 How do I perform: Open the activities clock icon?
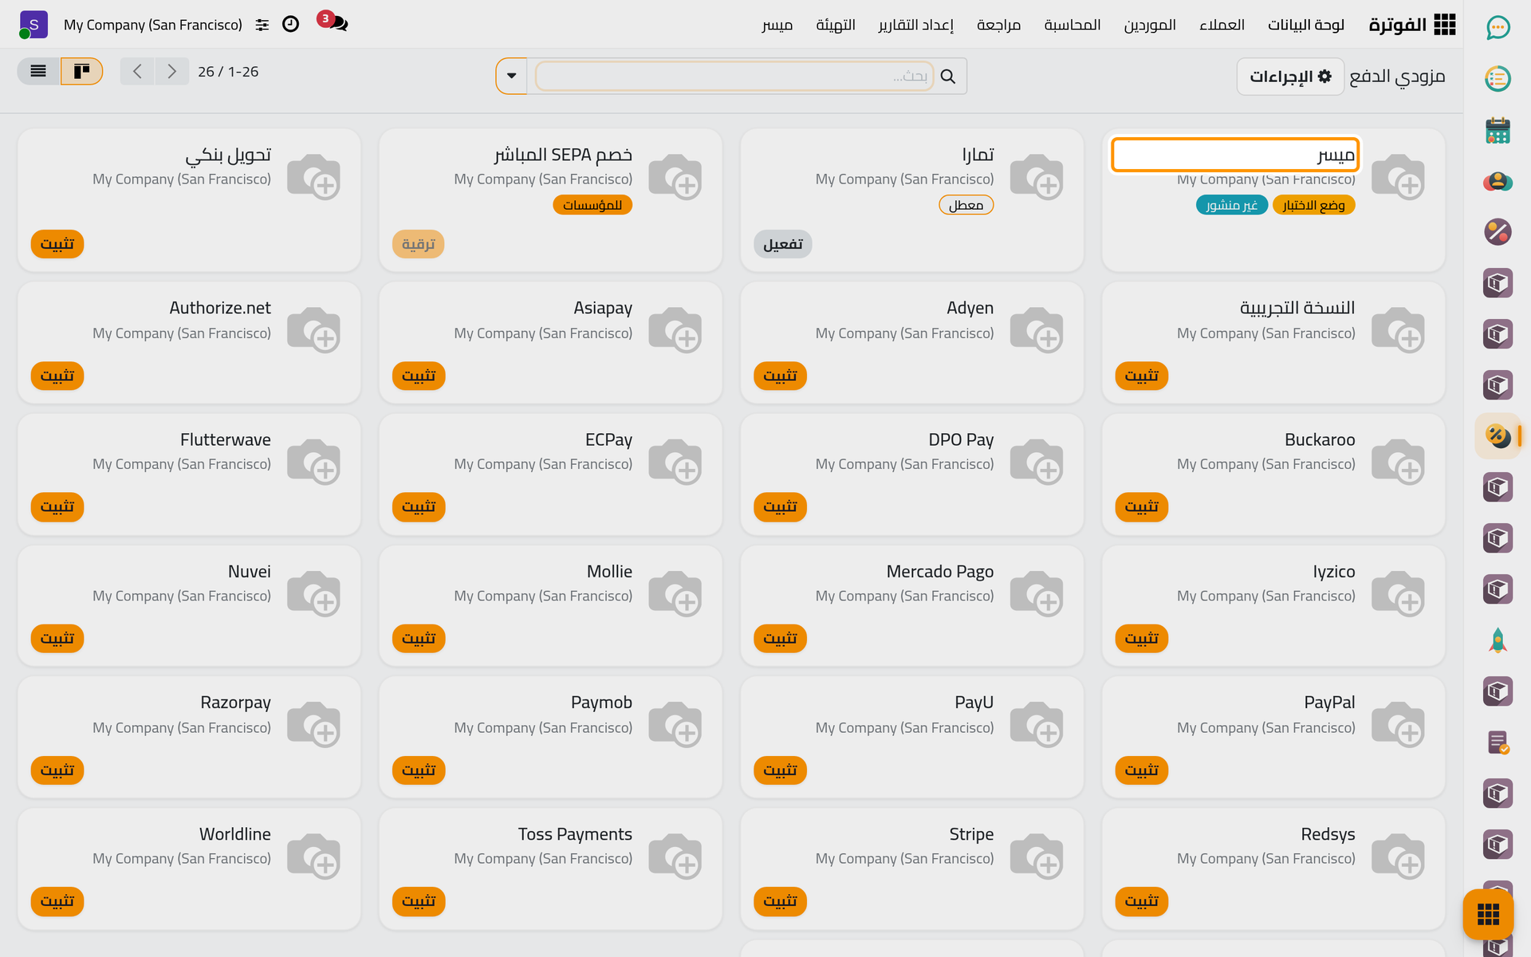291,24
